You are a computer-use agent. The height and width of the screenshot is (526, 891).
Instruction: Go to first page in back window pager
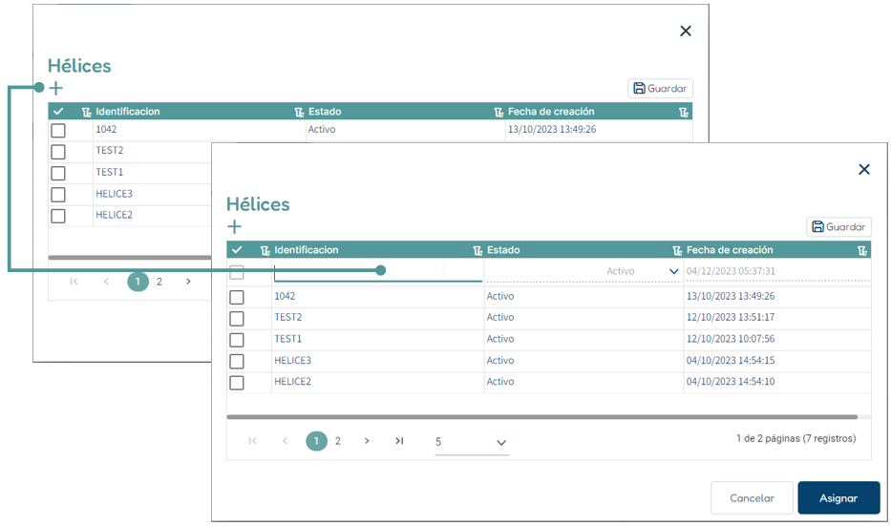74,282
